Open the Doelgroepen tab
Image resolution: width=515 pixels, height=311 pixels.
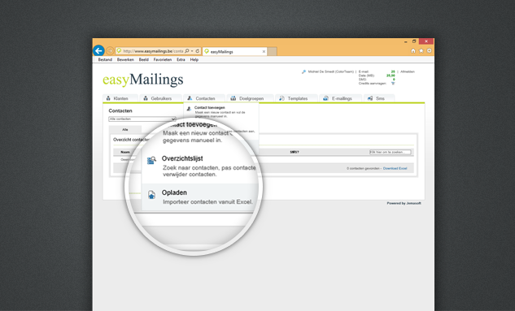(x=251, y=98)
